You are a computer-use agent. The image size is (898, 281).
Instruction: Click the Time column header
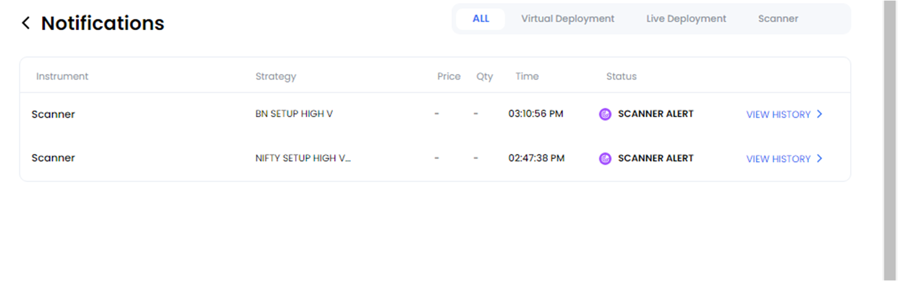pos(527,76)
